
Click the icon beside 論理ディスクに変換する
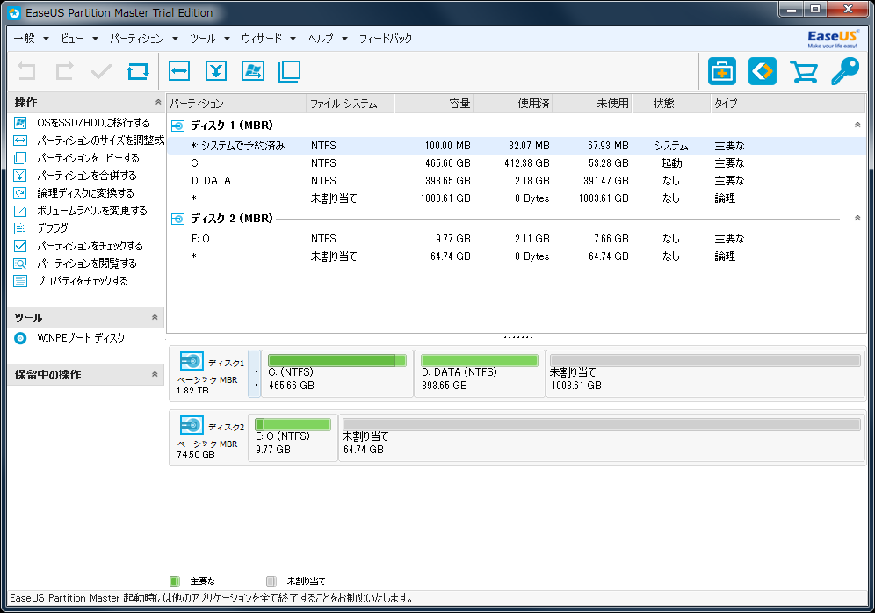(20, 193)
